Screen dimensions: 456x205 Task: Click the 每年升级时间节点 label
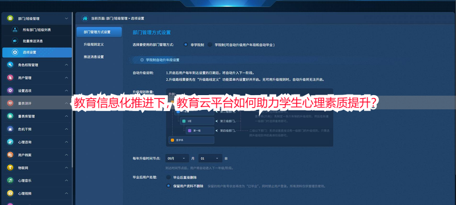tap(146, 158)
